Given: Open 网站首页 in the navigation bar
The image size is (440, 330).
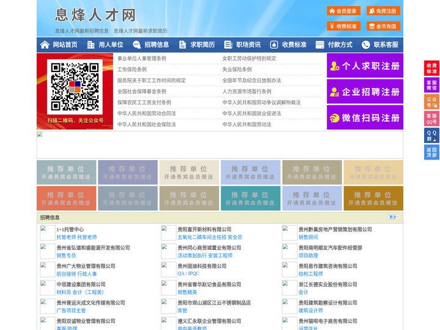Looking at the screenshot, I should [x=65, y=45].
